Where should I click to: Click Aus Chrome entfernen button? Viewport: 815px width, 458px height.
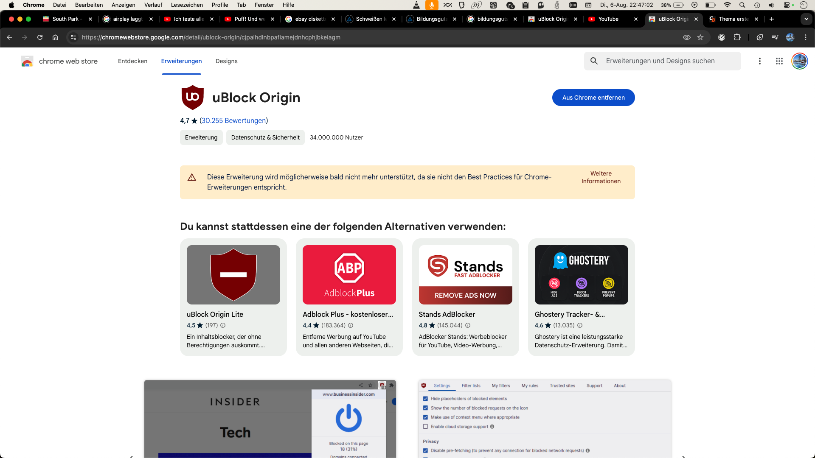point(593,98)
